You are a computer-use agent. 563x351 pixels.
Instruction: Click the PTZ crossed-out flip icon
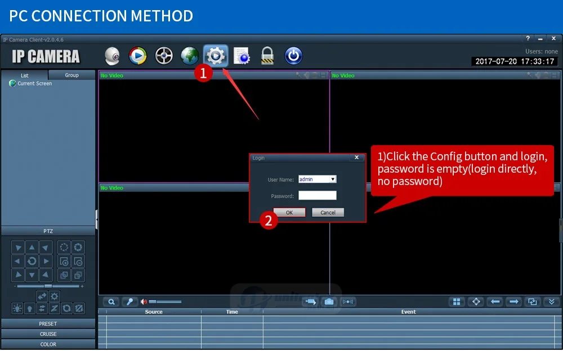(x=54, y=308)
